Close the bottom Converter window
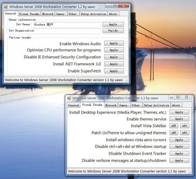The image size is (196, 179). click(187, 97)
